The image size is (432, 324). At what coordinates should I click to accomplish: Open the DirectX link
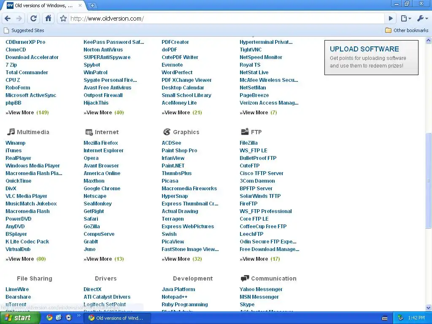coord(92,289)
